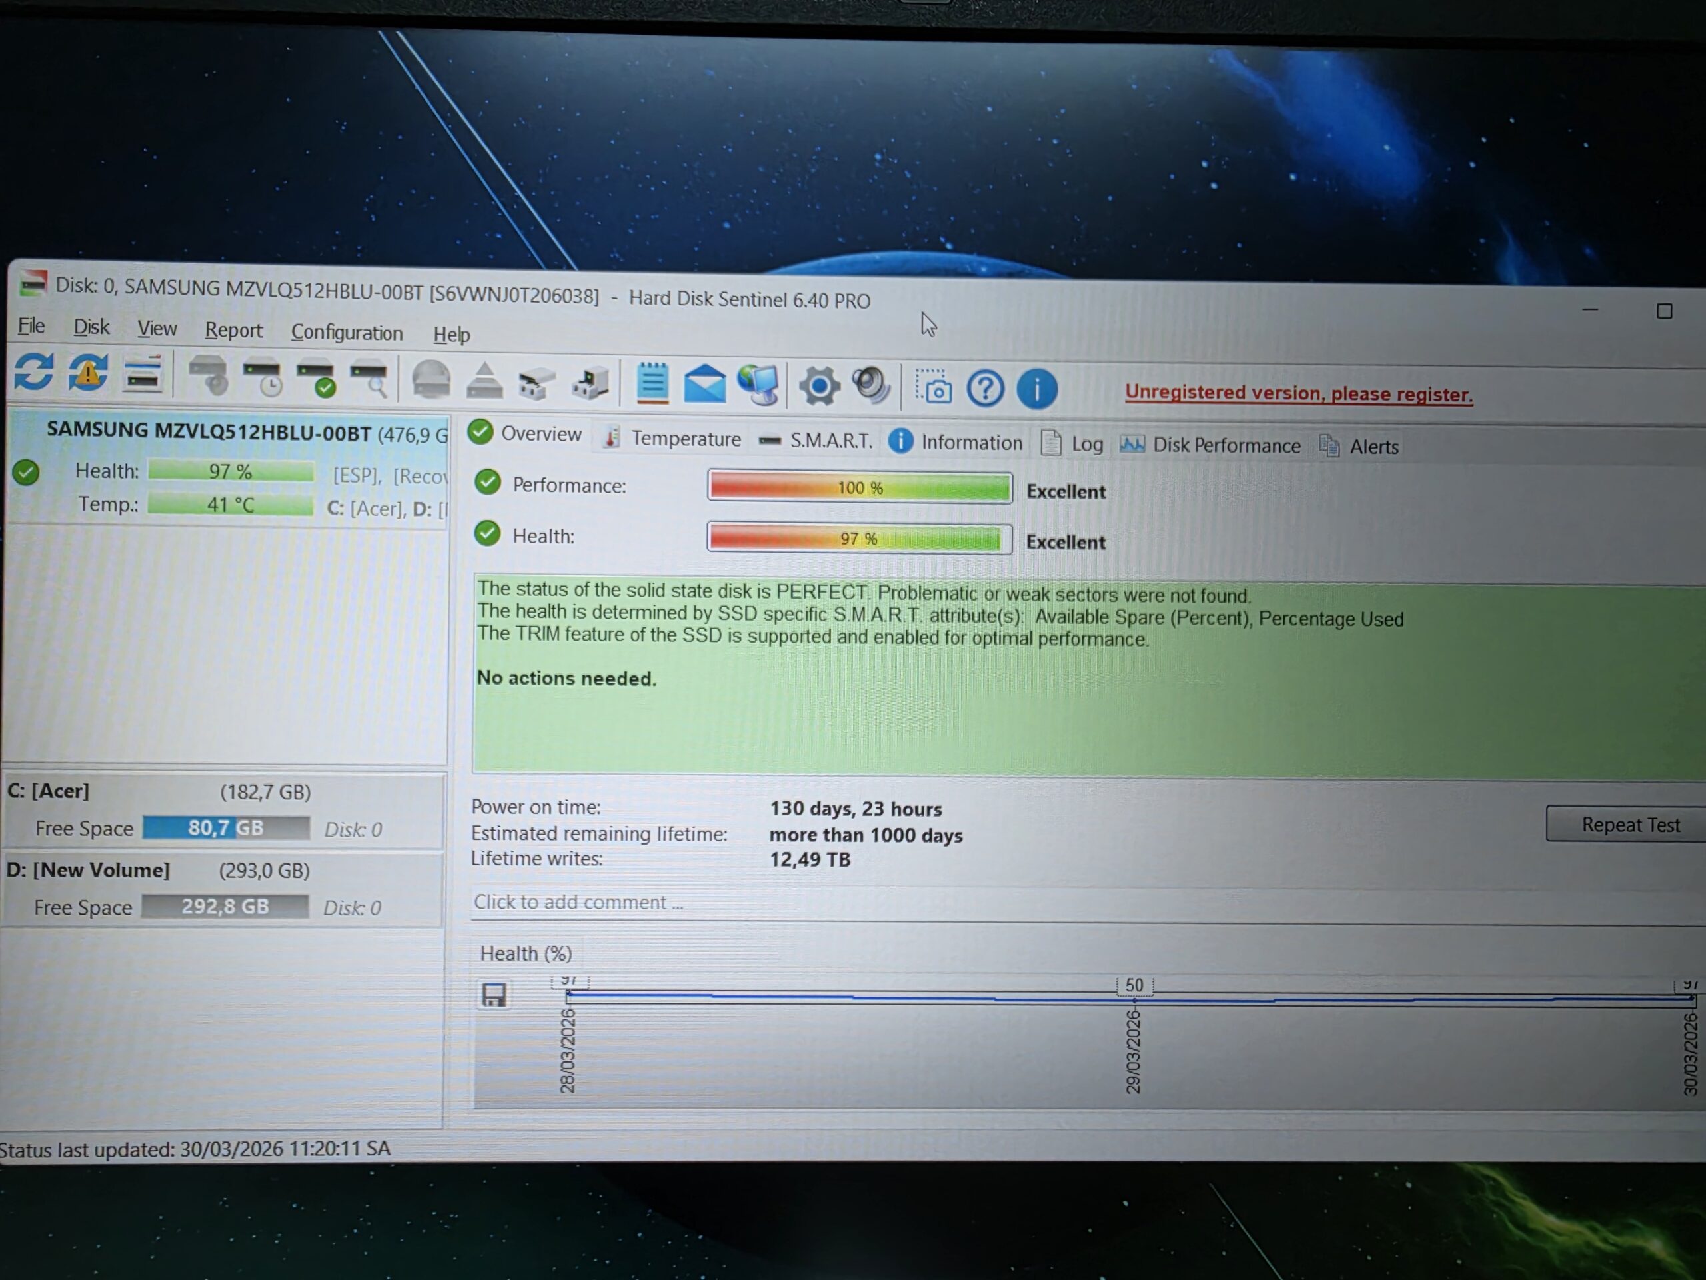Click the unregistered version register link
The width and height of the screenshot is (1706, 1280).
point(1298,393)
